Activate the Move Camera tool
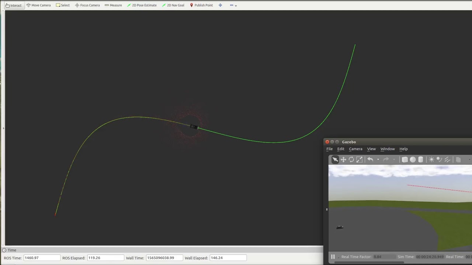 (38, 5)
